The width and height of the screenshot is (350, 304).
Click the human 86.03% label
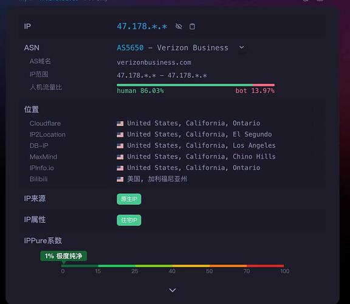coord(140,91)
